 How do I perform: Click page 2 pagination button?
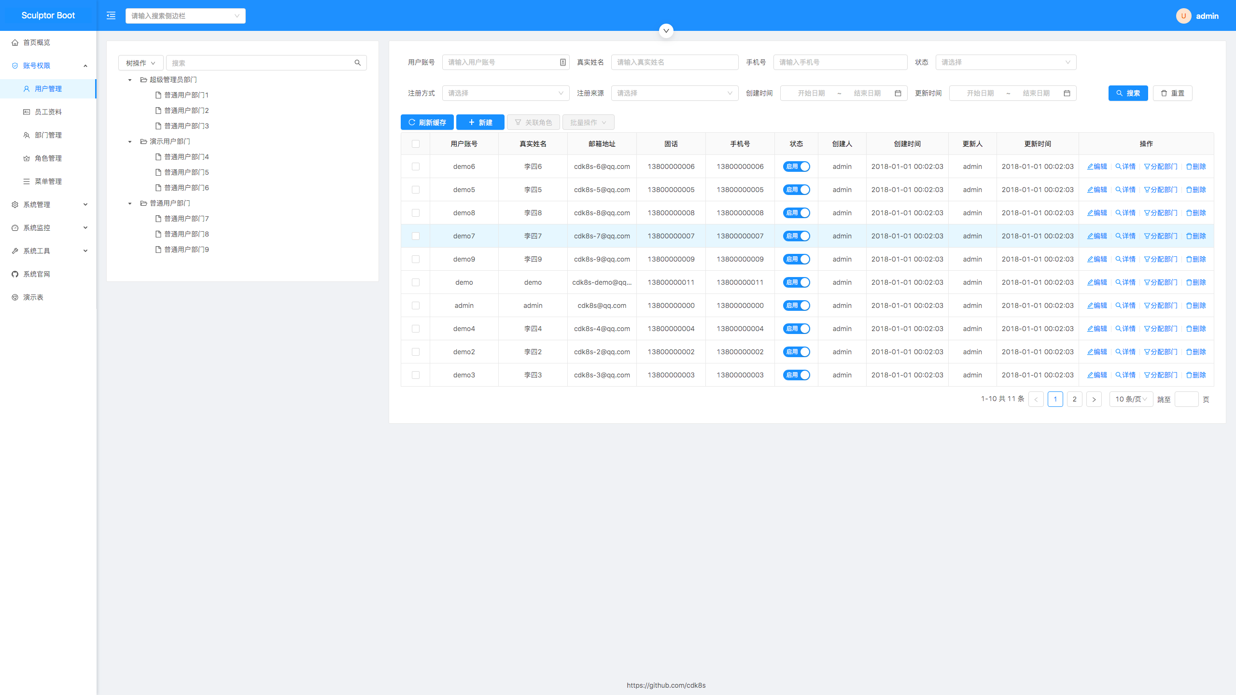[1074, 398]
